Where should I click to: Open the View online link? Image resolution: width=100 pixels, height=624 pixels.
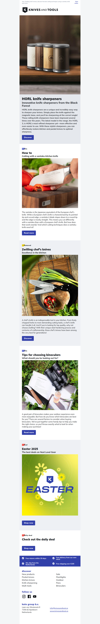tap(76, 2)
